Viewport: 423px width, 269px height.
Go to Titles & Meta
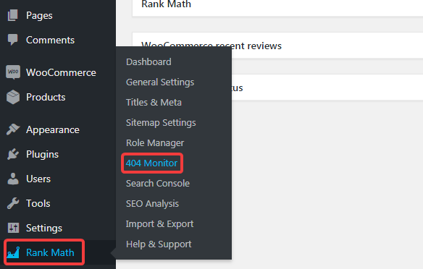coord(154,103)
